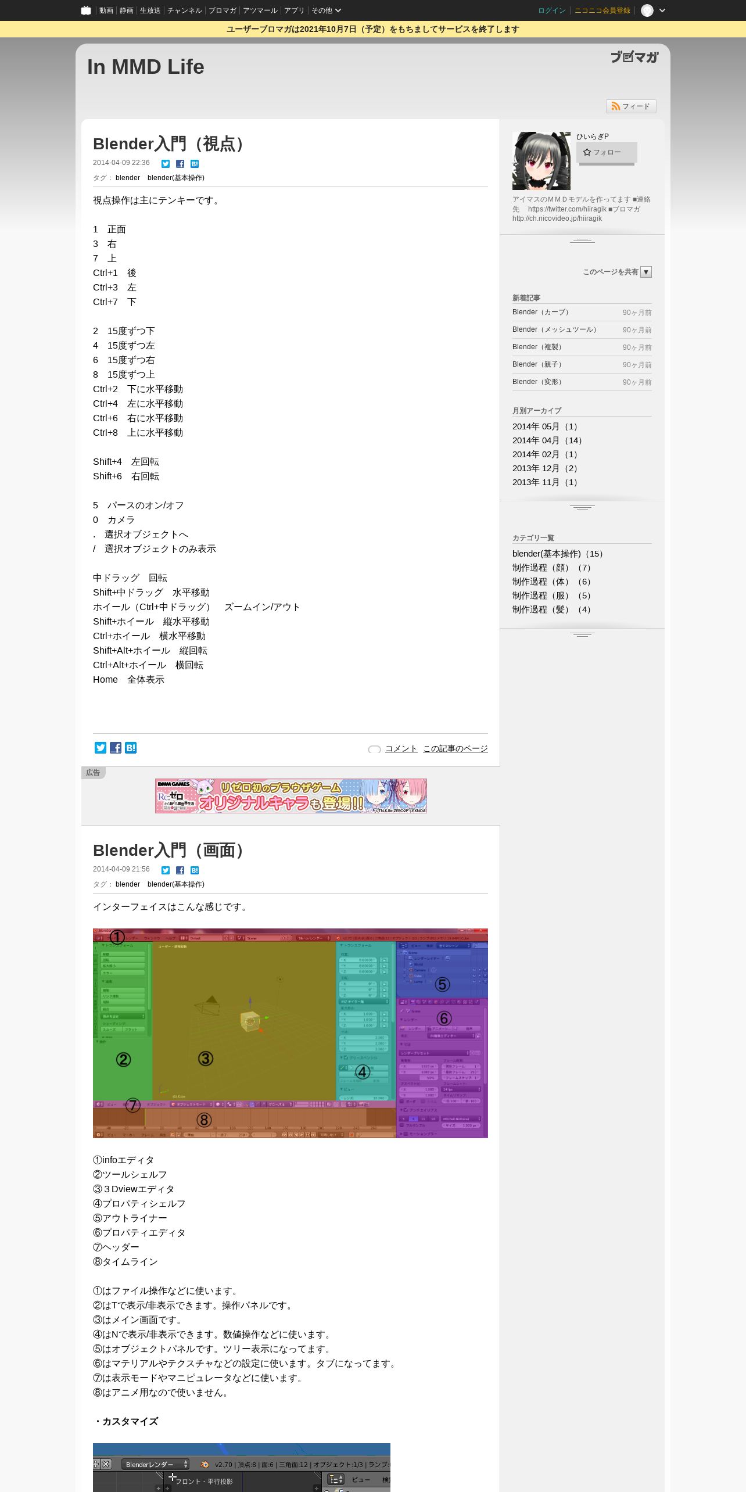
Task: Click the large Facebook icon below 視点 article
Action: (116, 748)
